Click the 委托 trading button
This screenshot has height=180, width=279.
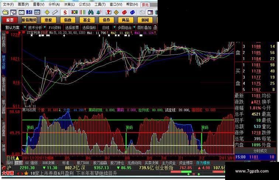point(145,5)
